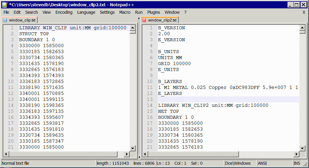Image resolution: width=309 pixels, height=168 pixels.
Task: Click the 'B_VERSION' line in right pane
Action: 172,28
